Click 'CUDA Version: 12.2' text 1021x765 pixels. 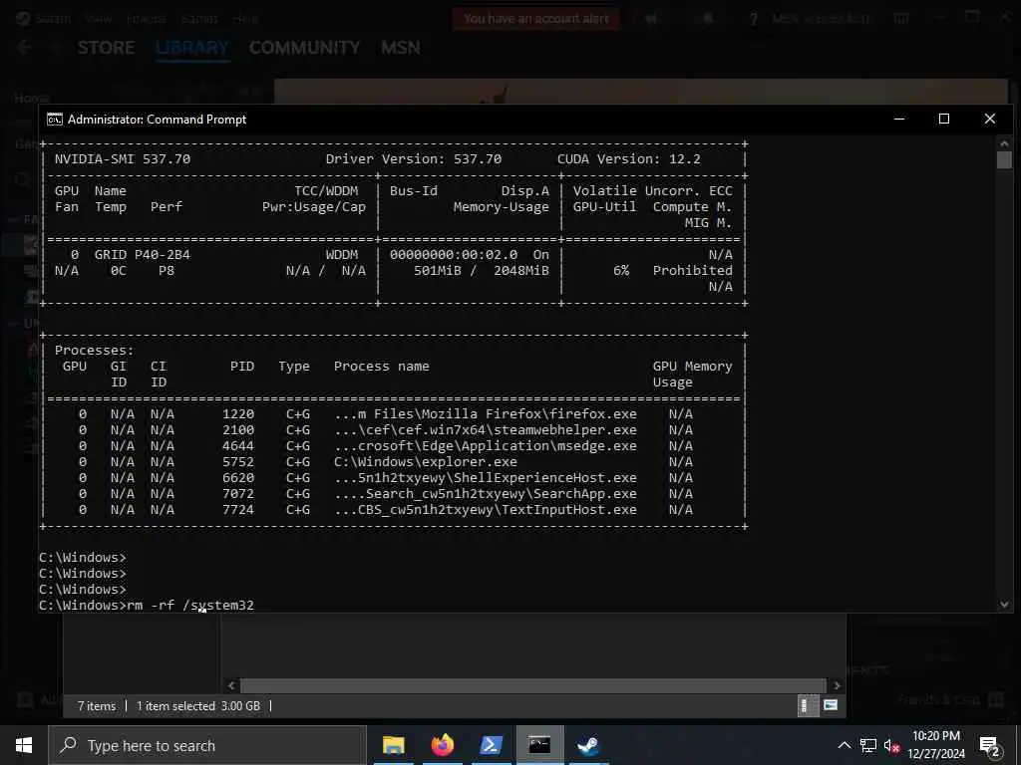tap(628, 158)
